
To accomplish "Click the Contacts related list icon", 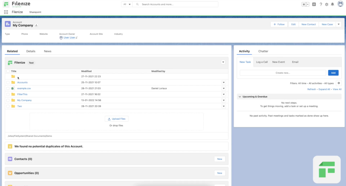I will pyautogui.click(x=10, y=159).
